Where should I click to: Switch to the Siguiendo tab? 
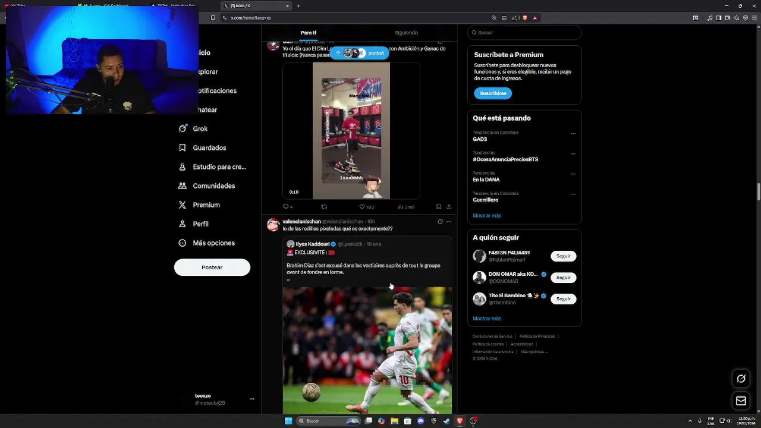point(406,33)
